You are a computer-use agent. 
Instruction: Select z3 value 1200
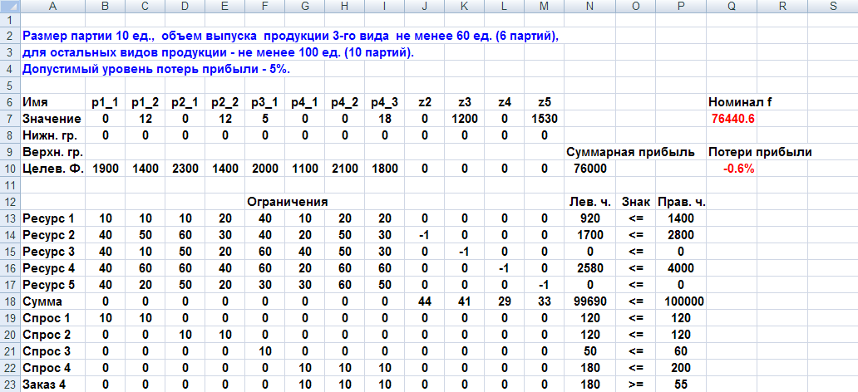tap(464, 119)
